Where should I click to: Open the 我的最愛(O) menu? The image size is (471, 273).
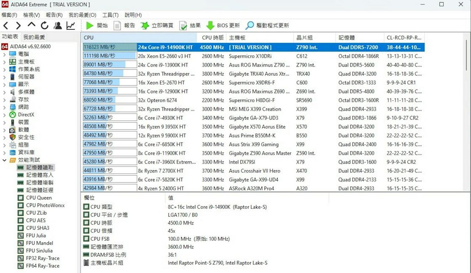[82, 15]
